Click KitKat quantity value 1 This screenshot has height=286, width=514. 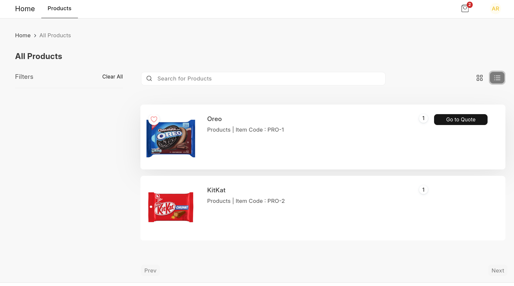click(x=423, y=190)
